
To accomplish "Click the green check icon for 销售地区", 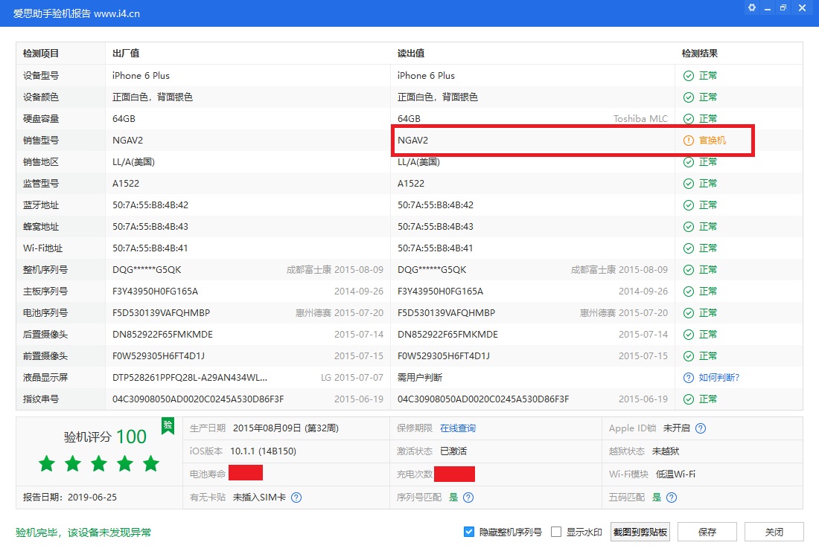I will click(x=689, y=162).
